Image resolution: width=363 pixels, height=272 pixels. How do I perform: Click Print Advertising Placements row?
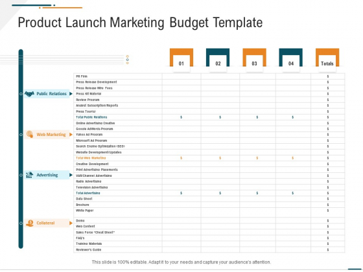click(x=209, y=170)
